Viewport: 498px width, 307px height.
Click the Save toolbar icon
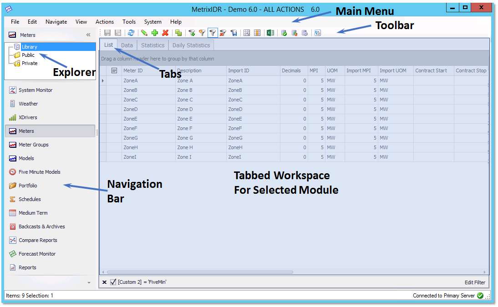107,33
